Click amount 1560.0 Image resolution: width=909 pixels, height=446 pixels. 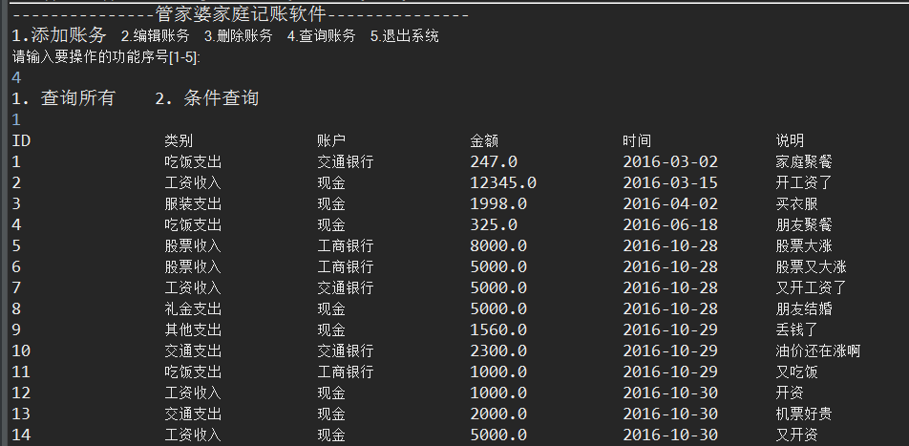498,330
